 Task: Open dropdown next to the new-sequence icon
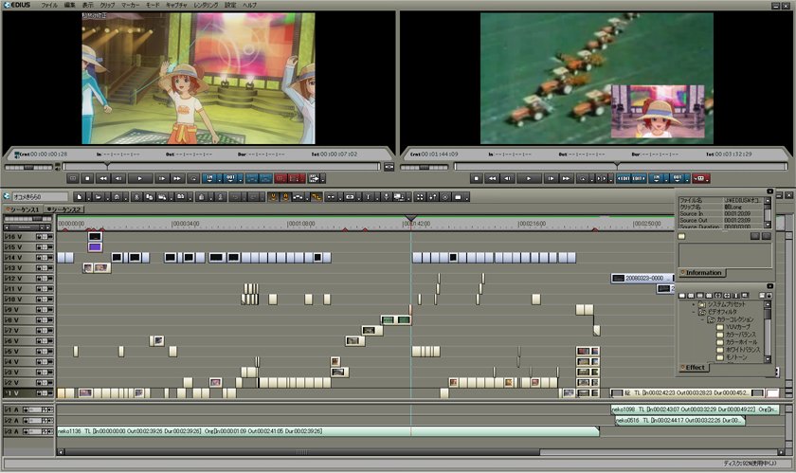coord(89,197)
